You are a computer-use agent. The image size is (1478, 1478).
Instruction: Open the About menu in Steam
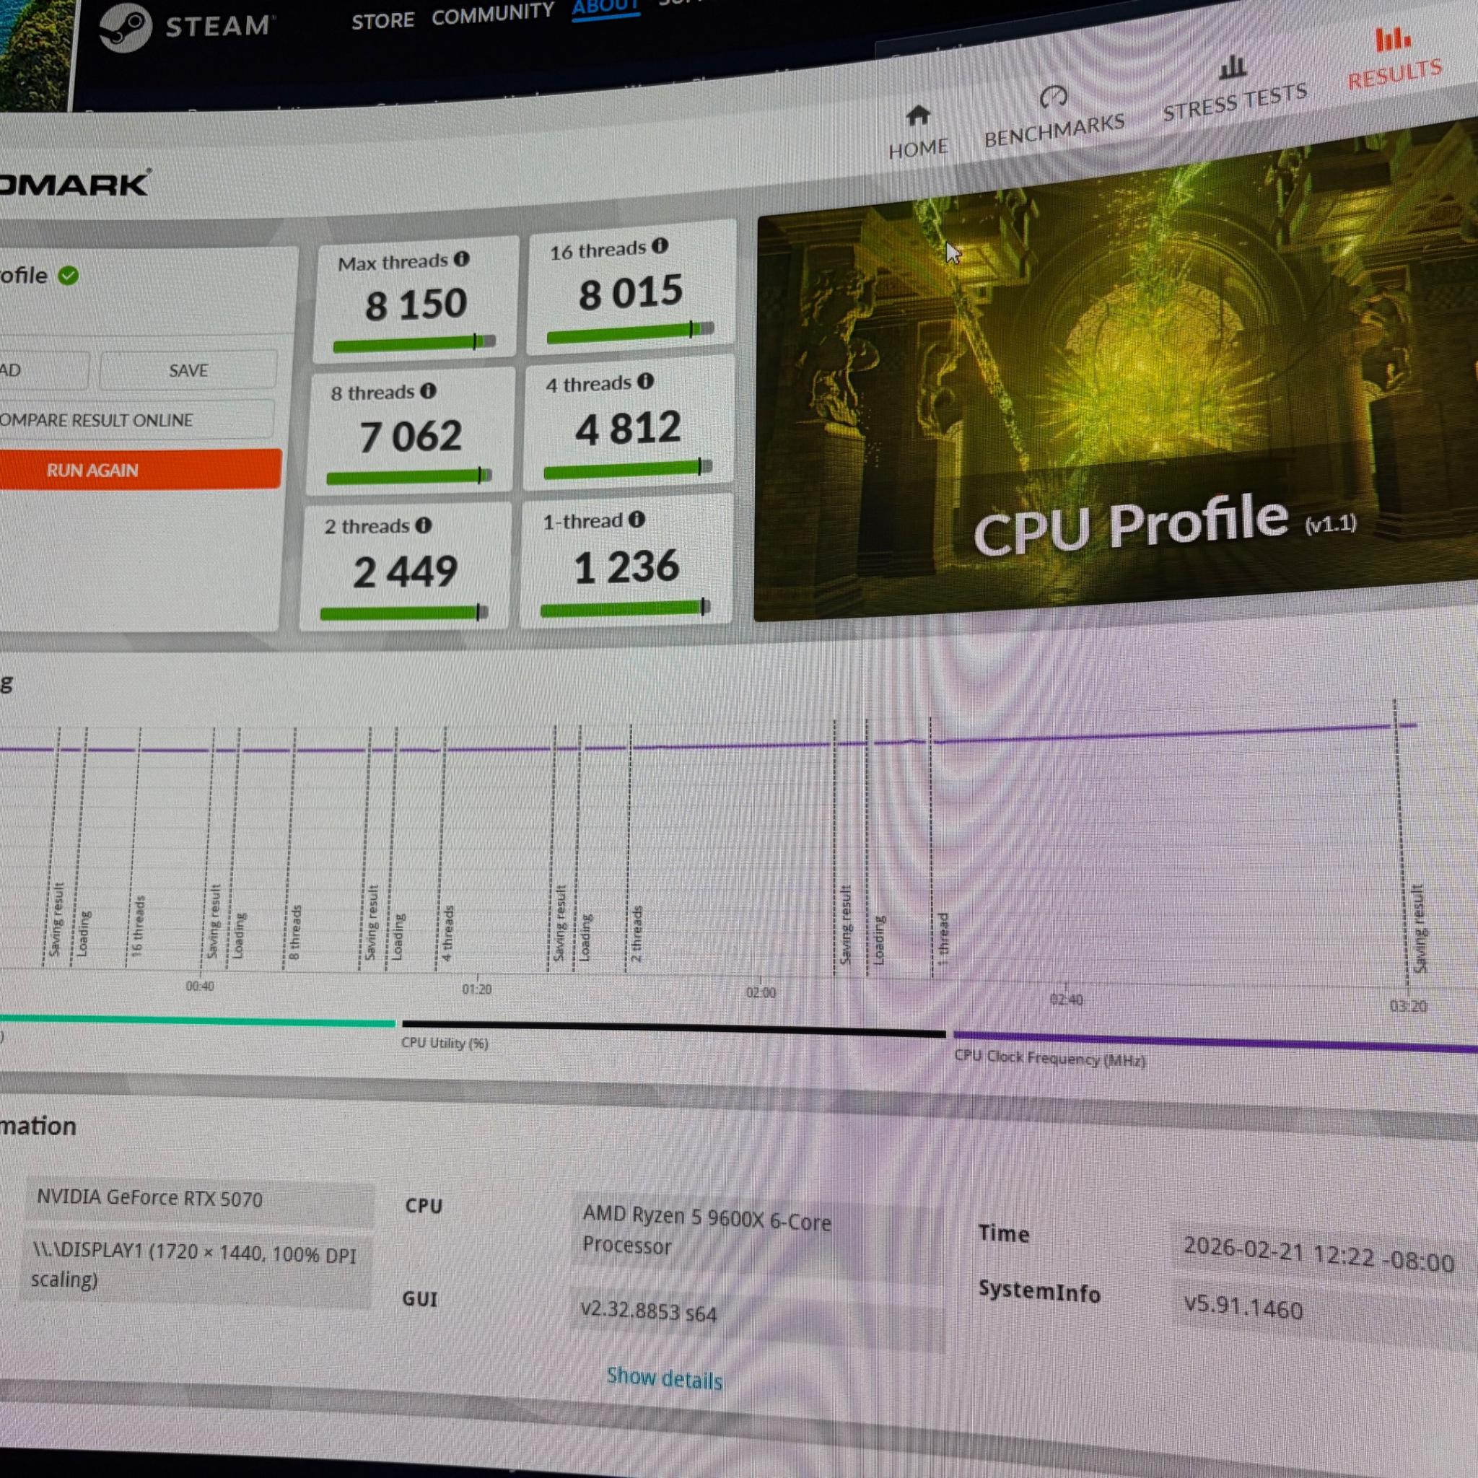(x=605, y=8)
